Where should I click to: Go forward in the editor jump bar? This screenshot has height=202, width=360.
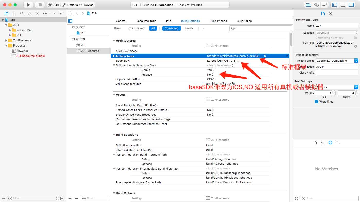pyautogui.click(x=83, y=13)
